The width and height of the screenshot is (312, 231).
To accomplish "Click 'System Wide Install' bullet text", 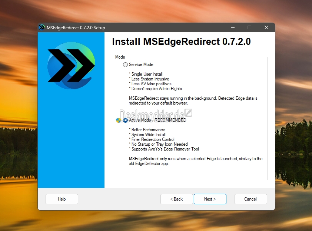I will [x=148, y=135].
